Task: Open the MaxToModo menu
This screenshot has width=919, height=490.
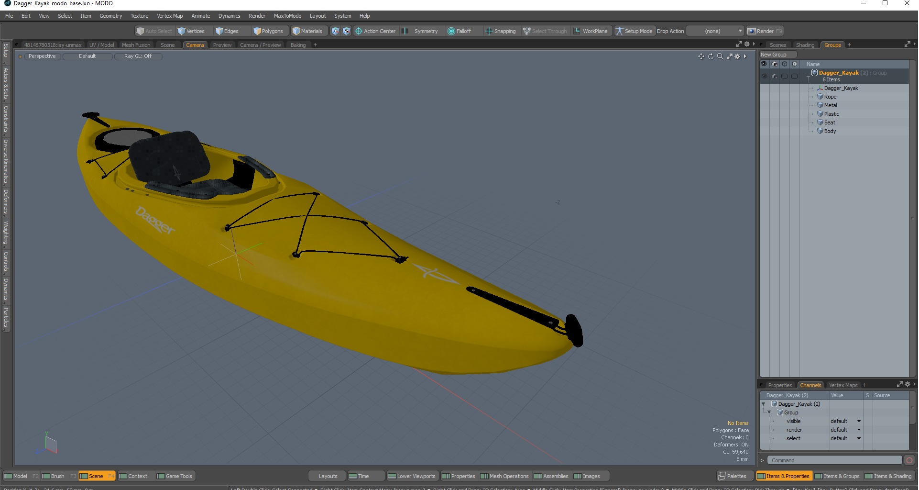Action: coord(287,16)
